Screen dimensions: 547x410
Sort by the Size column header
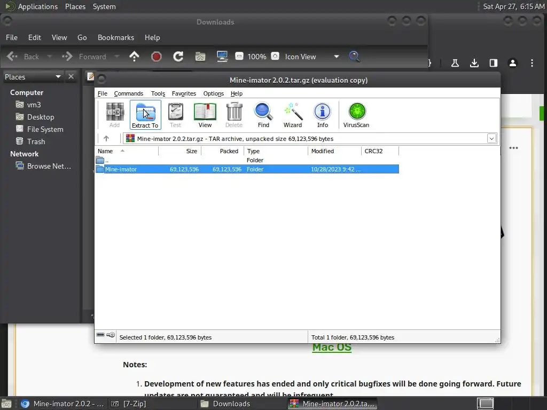(179, 151)
